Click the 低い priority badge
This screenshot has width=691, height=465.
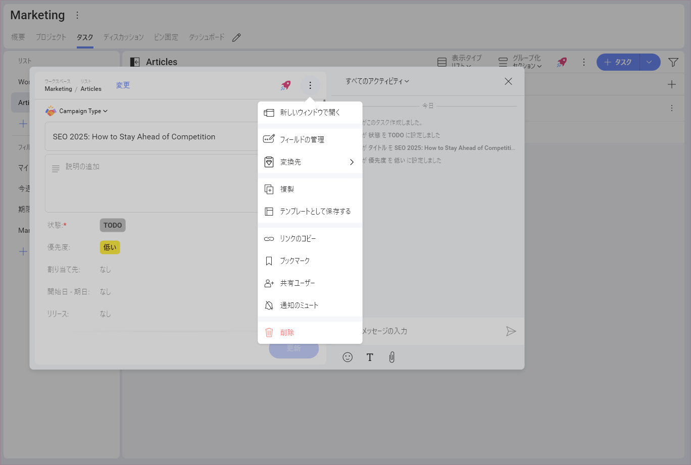(x=110, y=247)
